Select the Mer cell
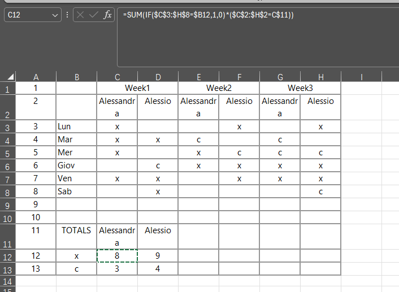 point(76,152)
